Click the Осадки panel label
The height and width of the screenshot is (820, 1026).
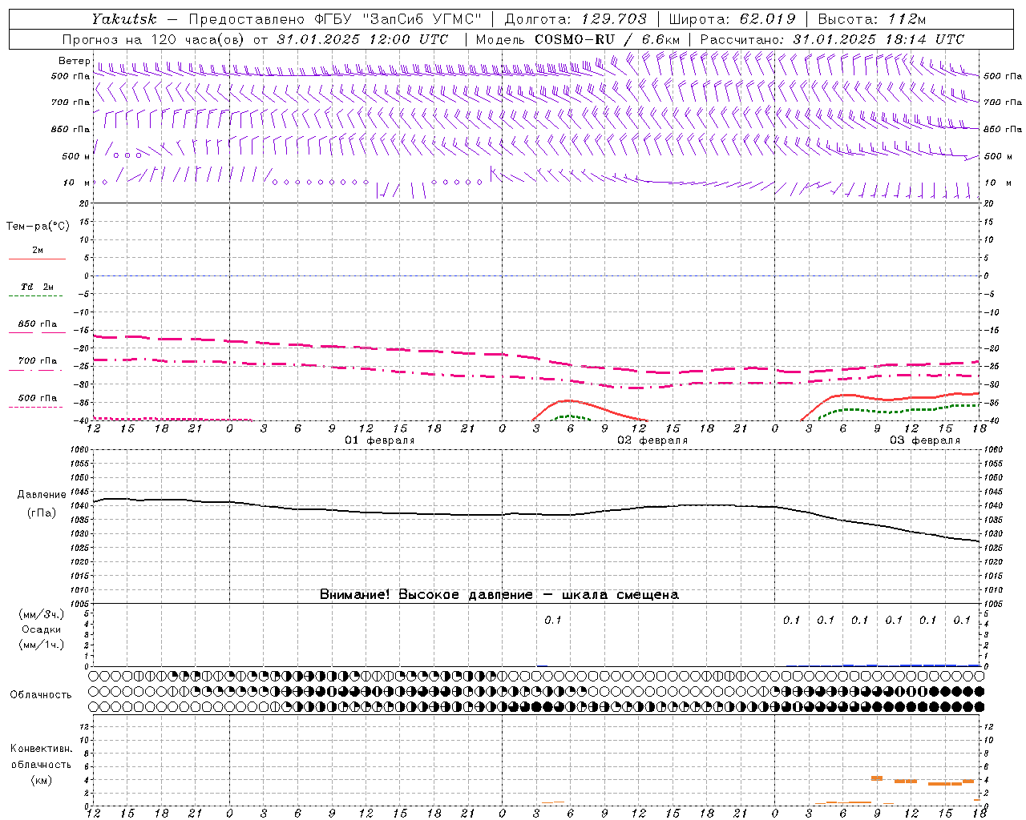(42, 629)
